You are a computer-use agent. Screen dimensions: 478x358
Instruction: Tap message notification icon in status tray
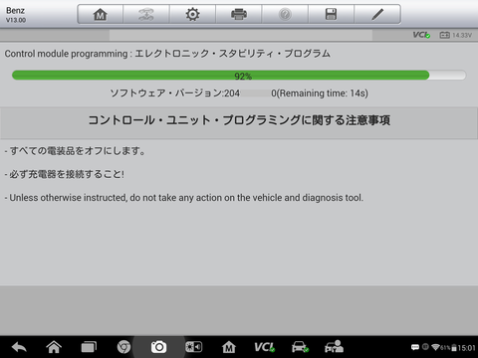pyautogui.click(x=415, y=347)
